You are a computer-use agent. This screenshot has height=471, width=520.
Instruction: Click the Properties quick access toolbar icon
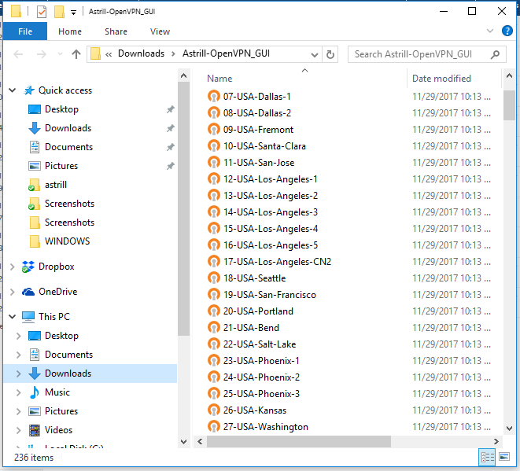[42, 12]
